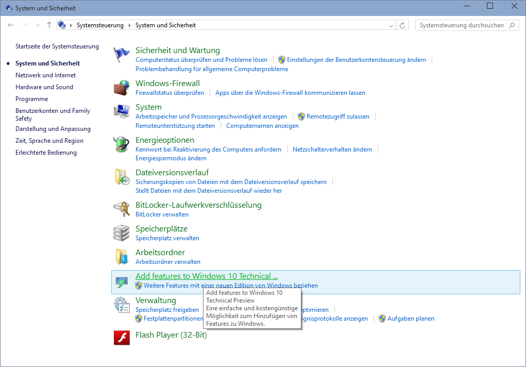Click Energiesparmodus ändern link
526x367 pixels.
pyautogui.click(x=171, y=158)
